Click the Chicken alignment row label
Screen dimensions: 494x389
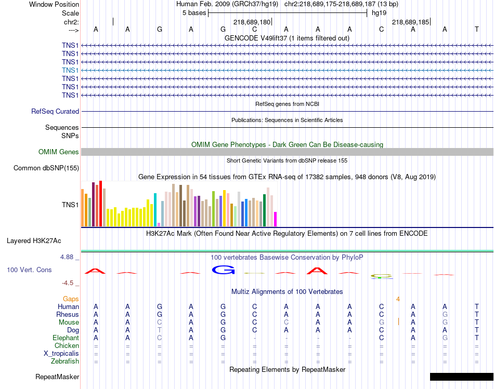coord(67,345)
